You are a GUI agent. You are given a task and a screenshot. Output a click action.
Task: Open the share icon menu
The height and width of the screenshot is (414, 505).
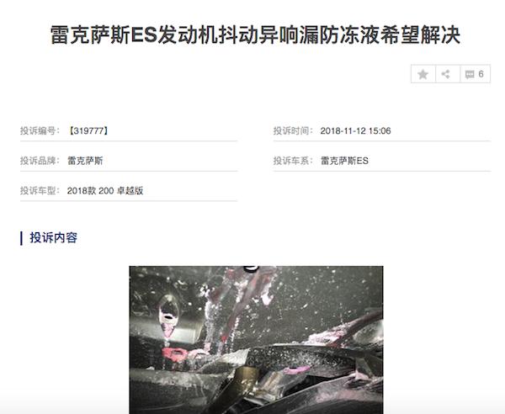pos(446,74)
